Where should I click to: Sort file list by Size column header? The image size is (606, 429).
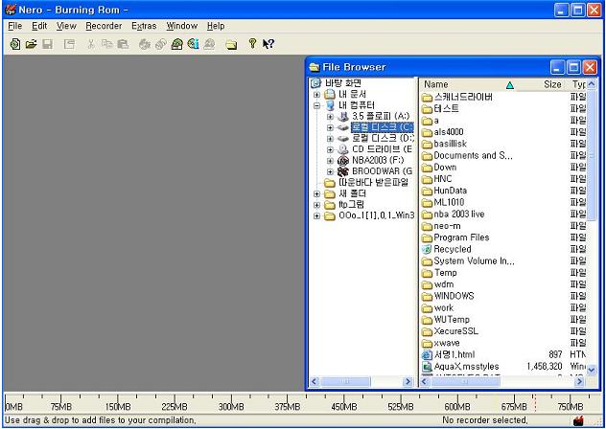[x=543, y=84]
